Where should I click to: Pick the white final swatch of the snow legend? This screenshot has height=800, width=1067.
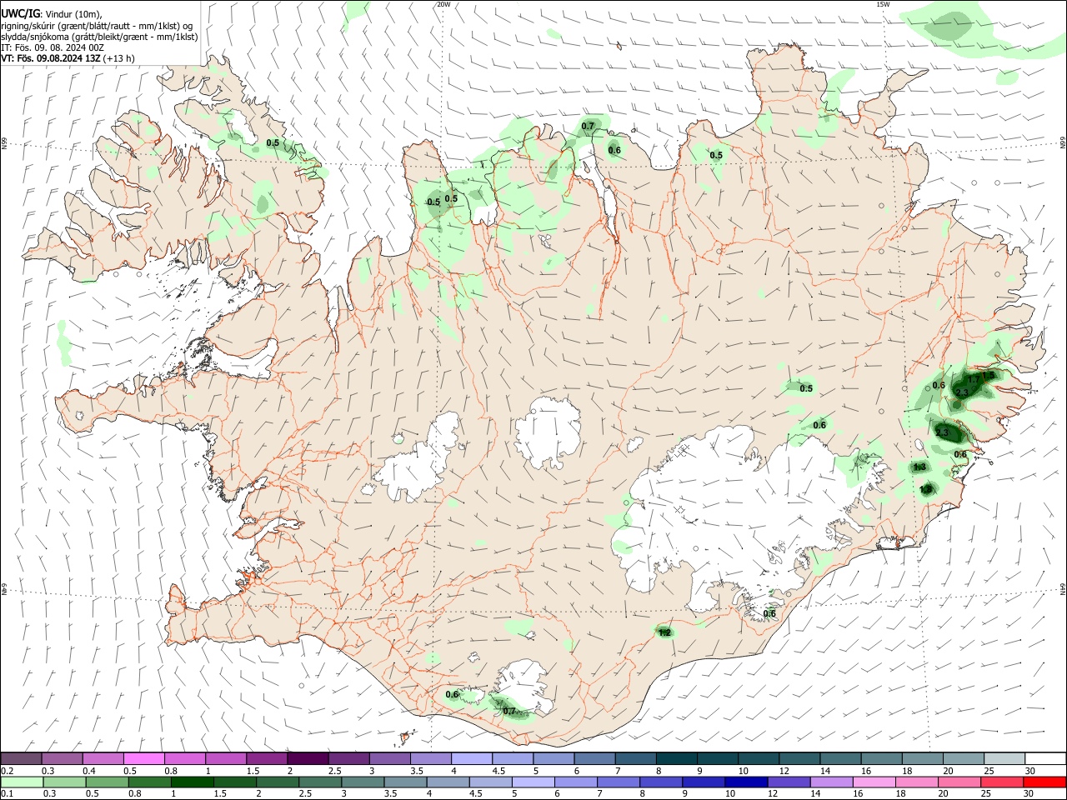(1045, 758)
